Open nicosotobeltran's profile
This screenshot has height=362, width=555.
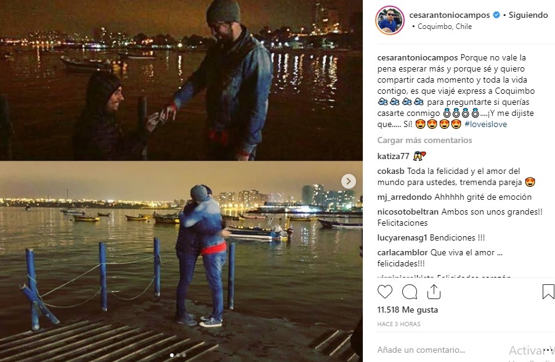(408, 212)
